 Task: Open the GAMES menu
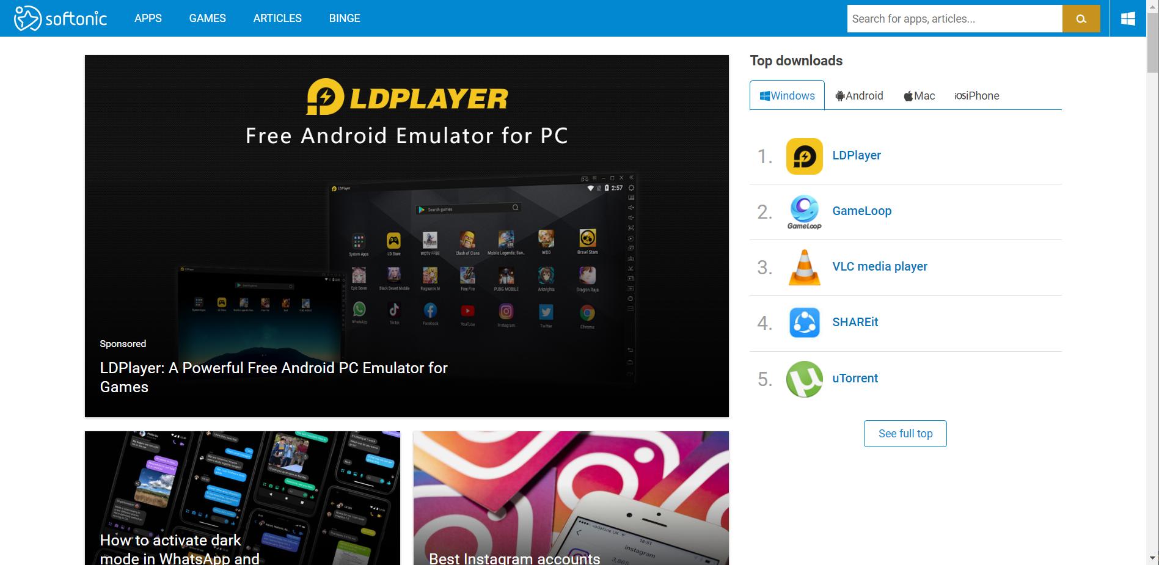[x=208, y=18]
